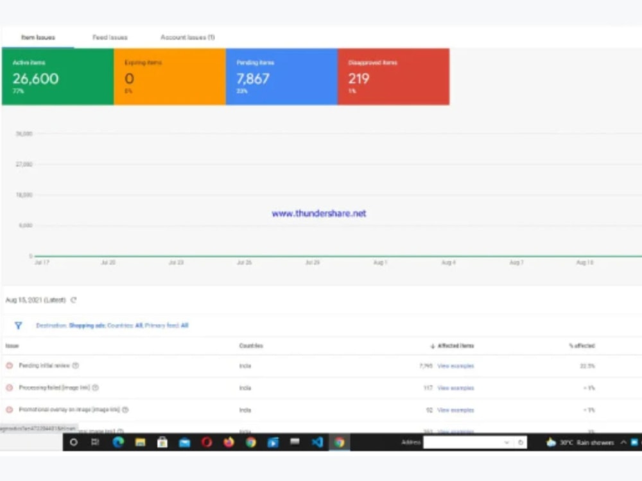Launch Firefox from the taskbar
This screenshot has height=481, width=642.
click(x=229, y=442)
